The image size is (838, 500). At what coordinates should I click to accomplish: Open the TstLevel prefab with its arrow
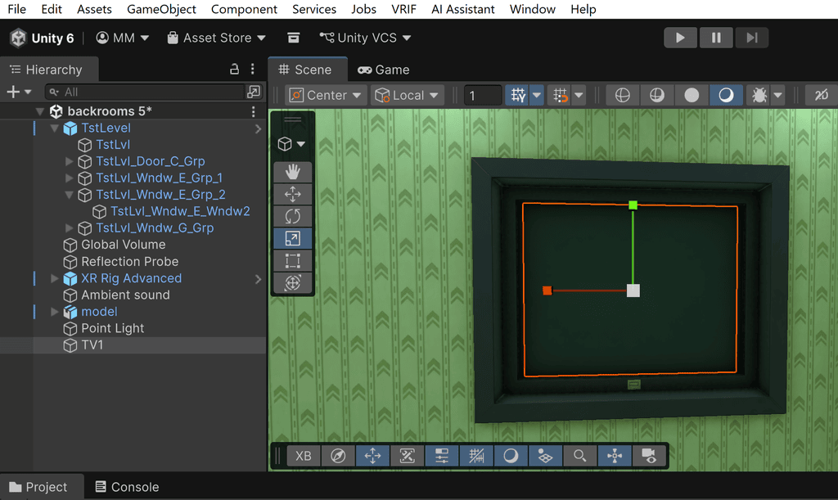[258, 128]
